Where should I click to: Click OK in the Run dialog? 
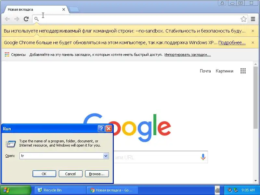[44, 174]
